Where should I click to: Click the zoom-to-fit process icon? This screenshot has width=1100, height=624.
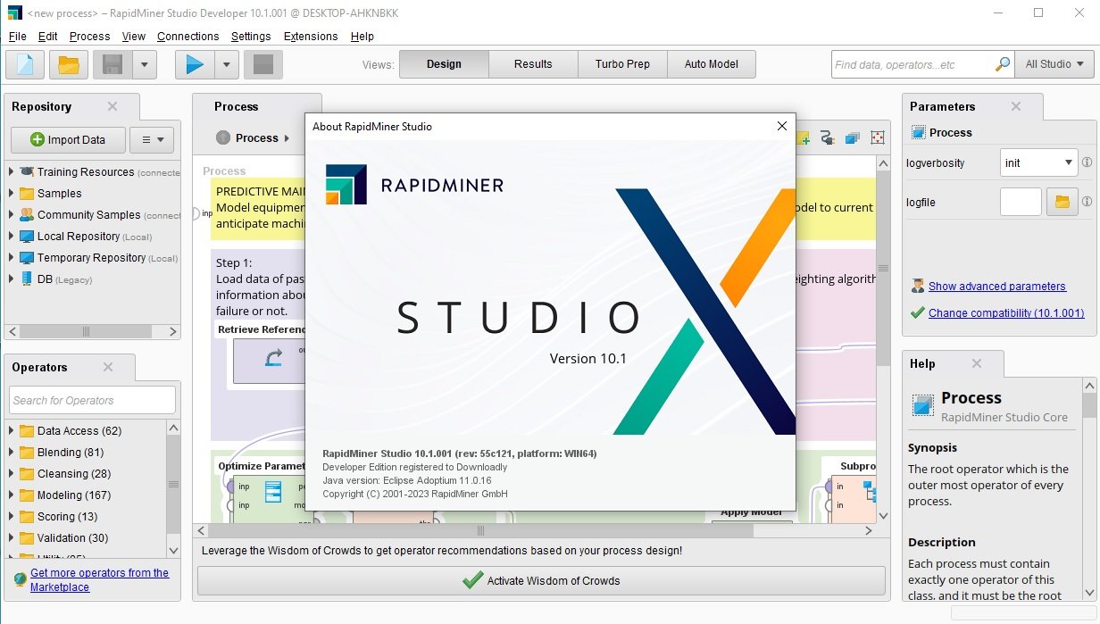(x=878, y=138)
